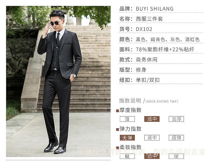Screen dimensions: 210x163
Task: Select highlighted 适中 under 柔软指数
Action: (x=152, y=156)
